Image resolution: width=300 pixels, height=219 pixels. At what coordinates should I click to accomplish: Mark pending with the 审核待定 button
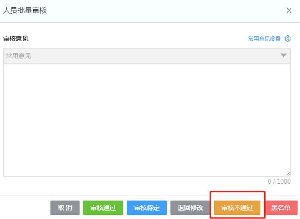pos(147,208)
